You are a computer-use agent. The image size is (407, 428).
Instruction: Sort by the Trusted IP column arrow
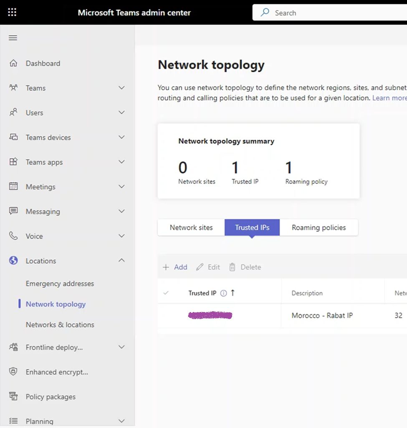pyautogui.click(x=233, y=293)
